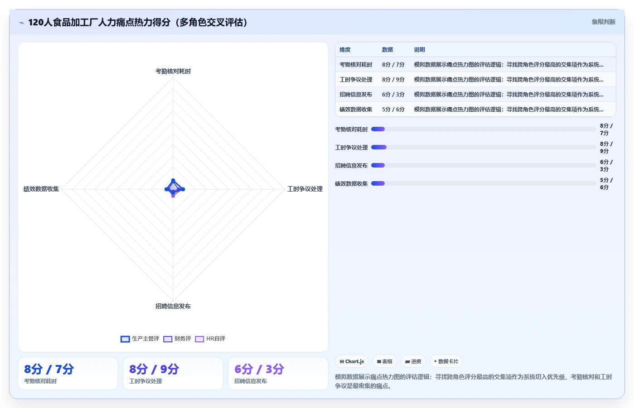Screen dimensions: 634x408
Task: Click the 数据 column header
Action: click(x=387, y=50)
